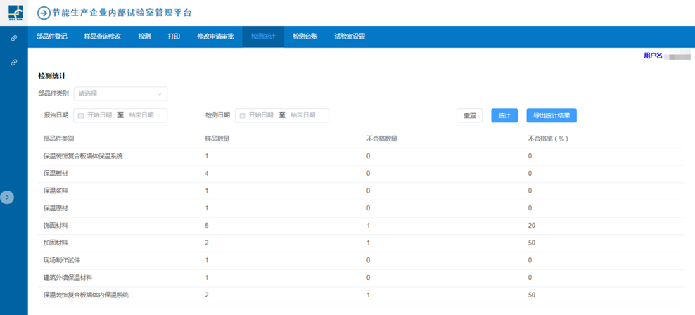Screen dimensions: 695x315
Task: Go to the 检测 menu item
Action: (144, 37)
